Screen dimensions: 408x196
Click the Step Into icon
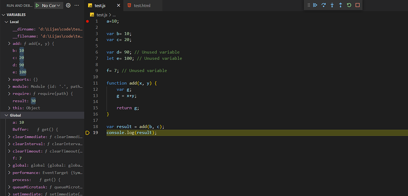332,5
